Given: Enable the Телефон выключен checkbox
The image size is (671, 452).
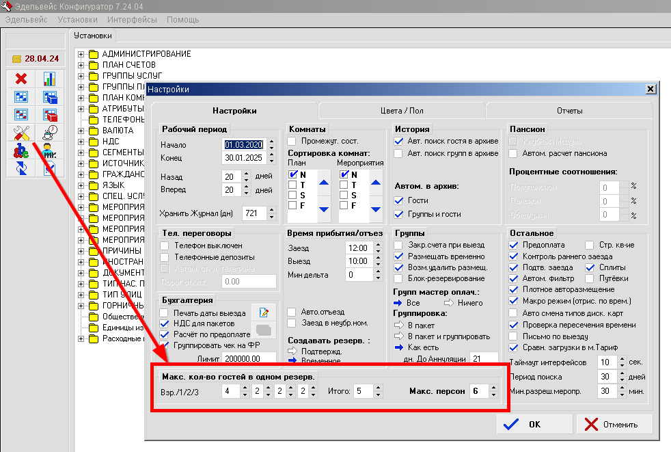Looking at the screenshot, I should coord(165,245).
